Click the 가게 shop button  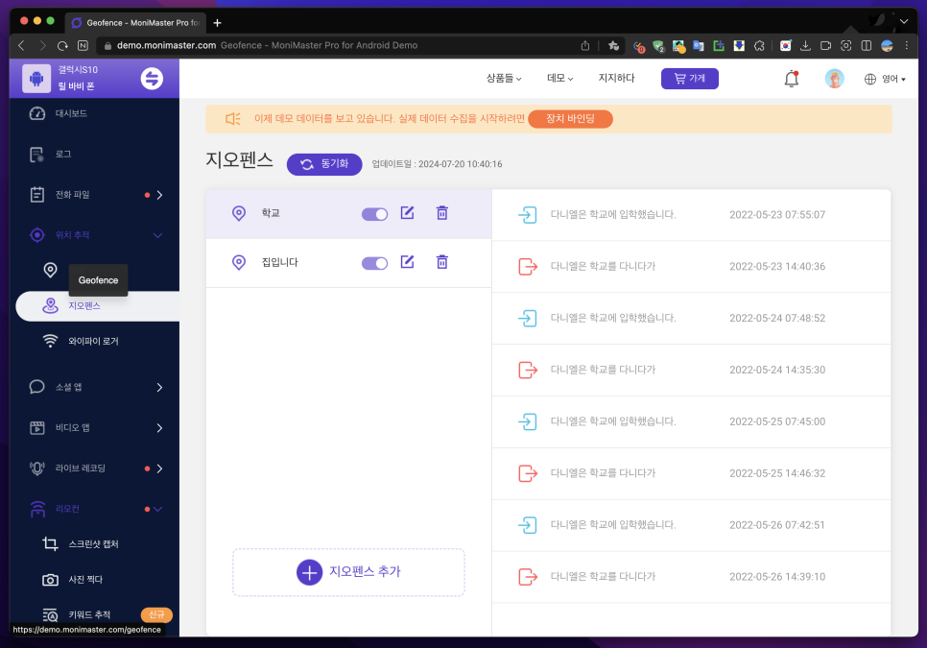coord(689,79)
